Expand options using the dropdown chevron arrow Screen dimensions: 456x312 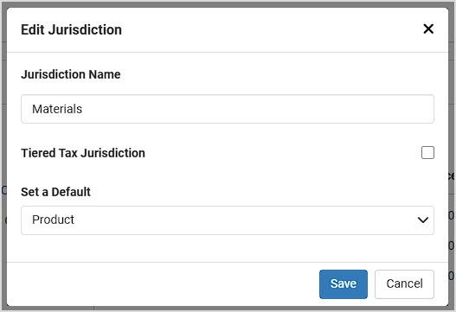click(x=423, y=220)
